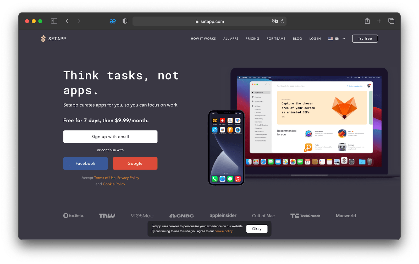Select the Gemini Photos icon on the phone

pyautogui.click(x=238, y=130)
